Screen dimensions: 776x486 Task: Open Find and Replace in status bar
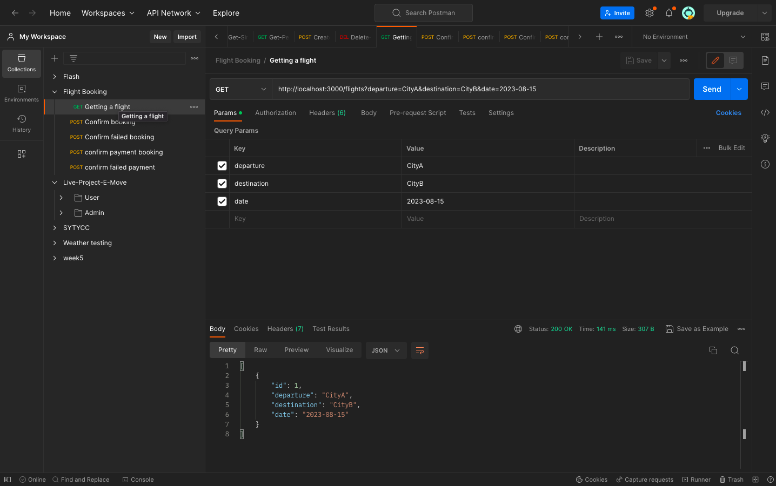81,480
